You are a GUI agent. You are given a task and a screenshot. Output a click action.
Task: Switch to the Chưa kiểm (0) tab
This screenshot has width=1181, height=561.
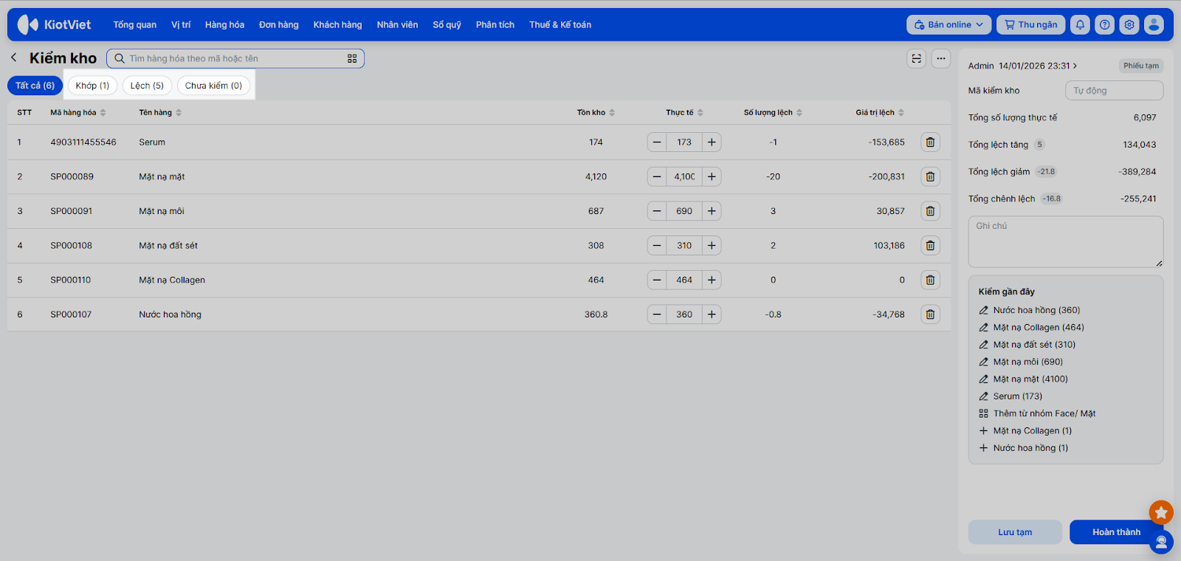(x=213, y=86)
